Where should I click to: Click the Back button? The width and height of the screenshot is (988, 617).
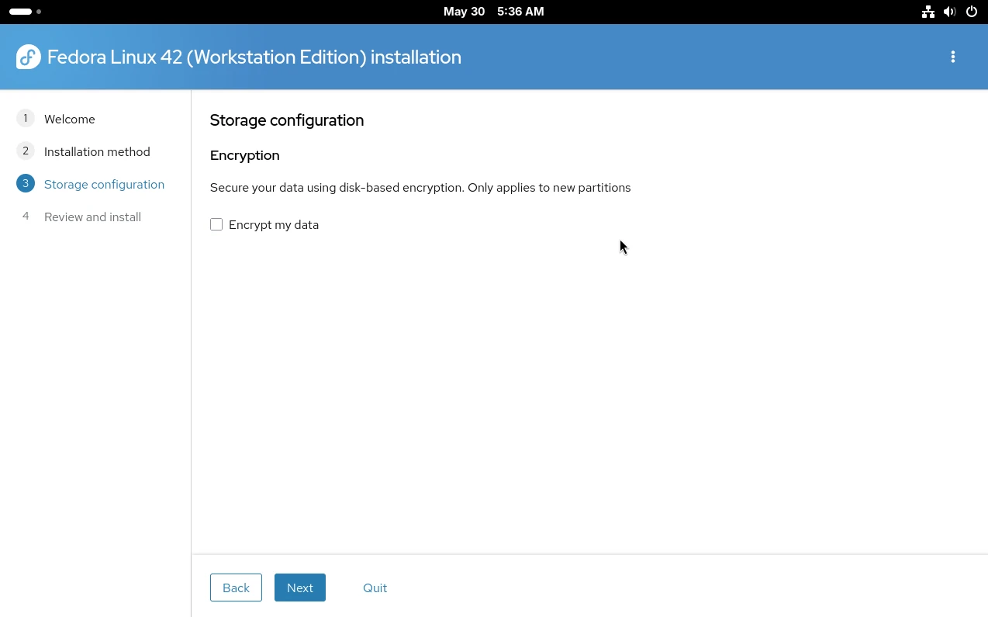(x=236, y=588)
